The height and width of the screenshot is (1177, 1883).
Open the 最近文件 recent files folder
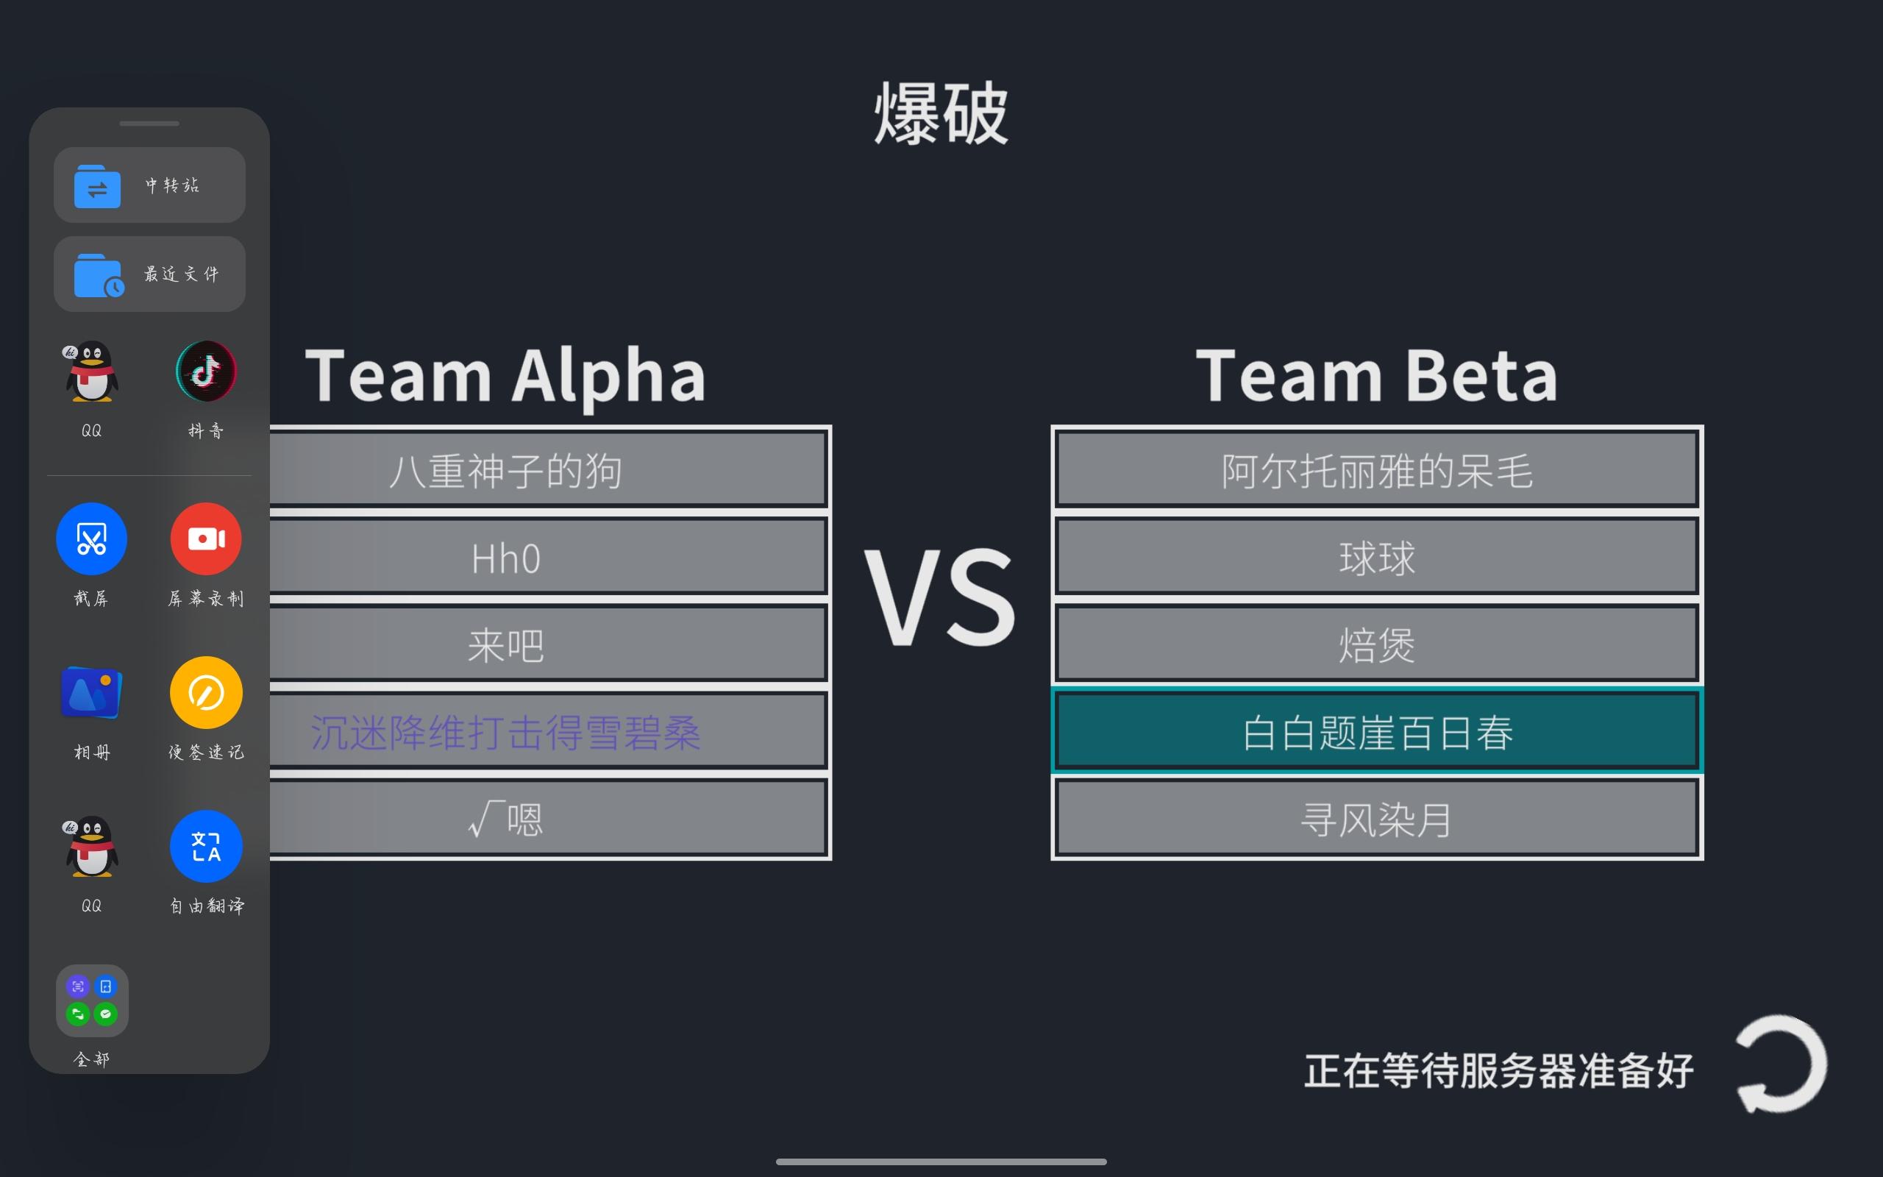coord(149,274)
